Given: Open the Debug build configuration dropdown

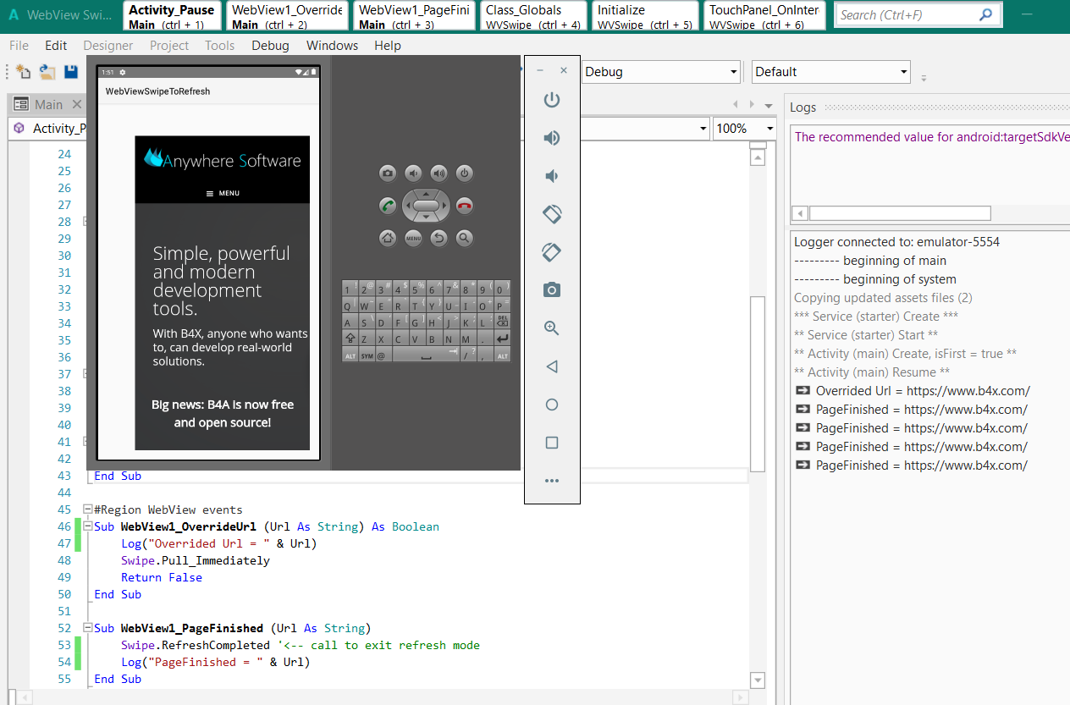Looking at the screenshot, I should [733, 72].
